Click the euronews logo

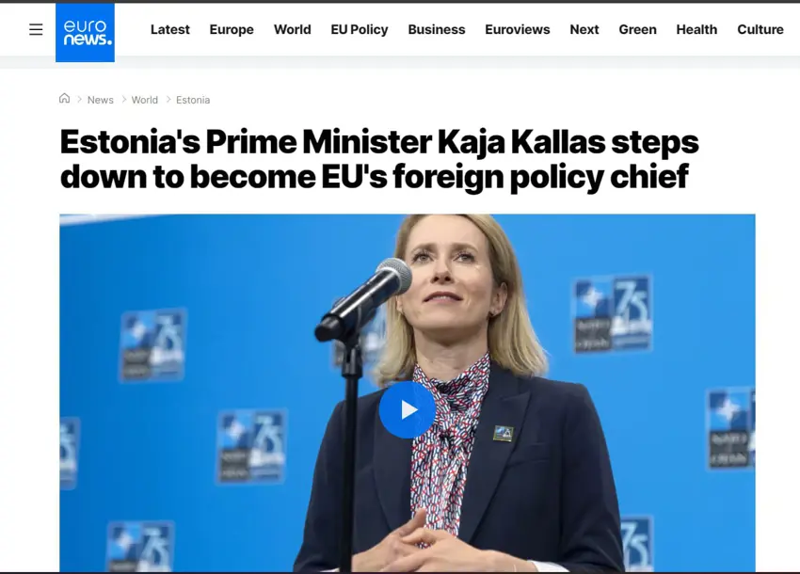(86, 33)
